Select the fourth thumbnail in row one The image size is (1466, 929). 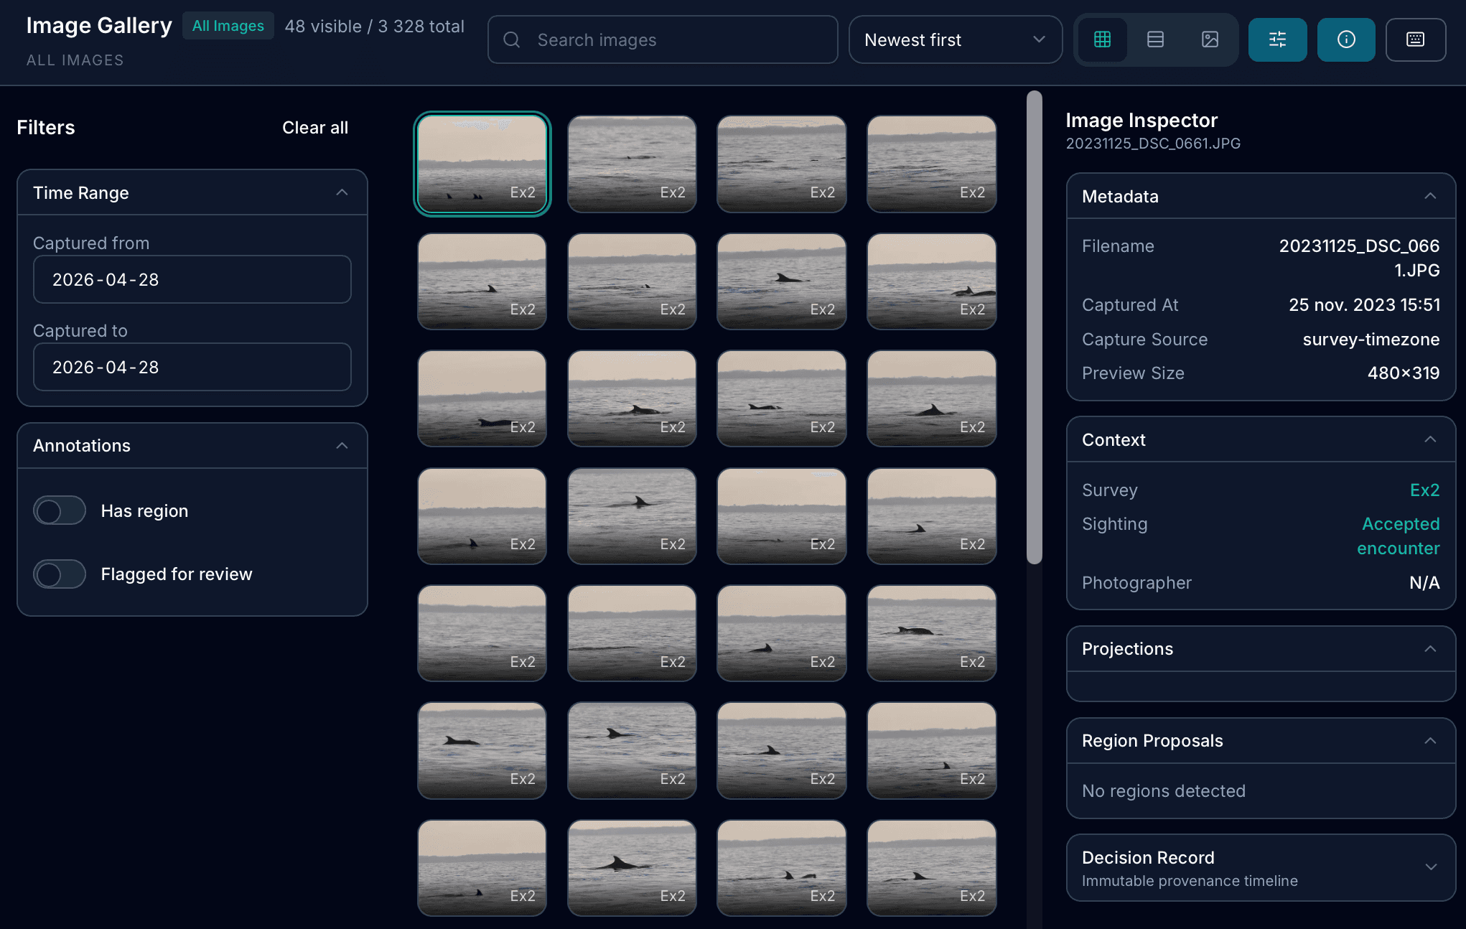(932, 164)
